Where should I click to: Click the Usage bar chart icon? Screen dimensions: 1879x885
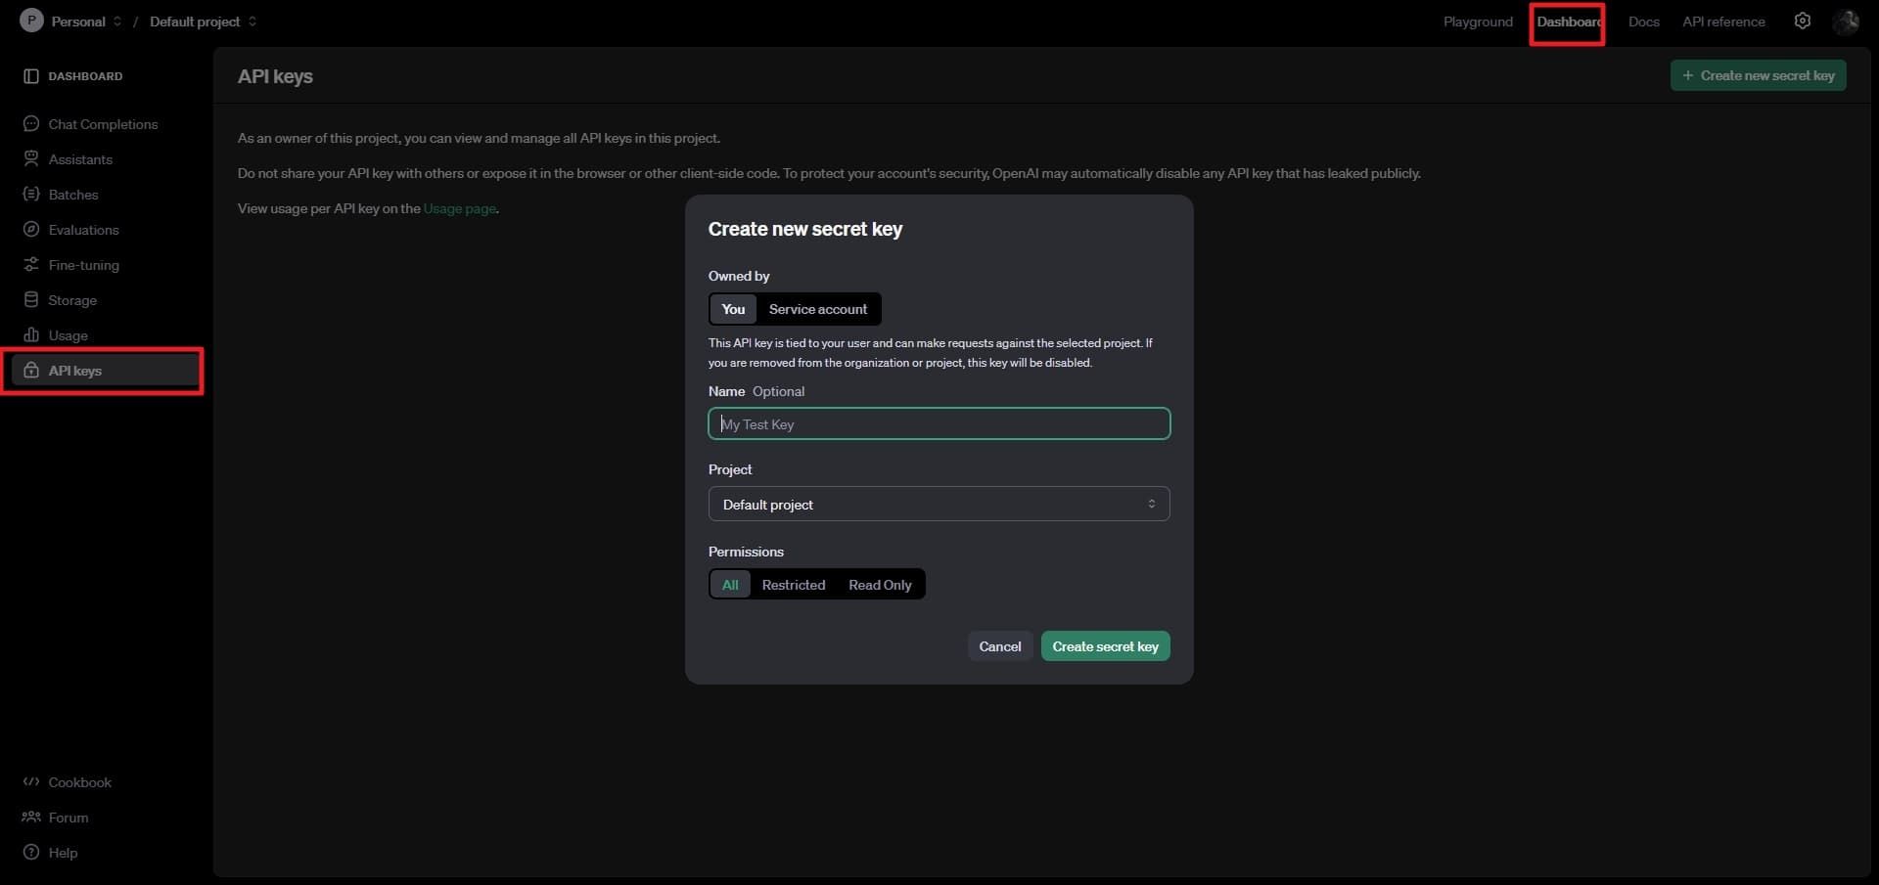[31, 335]
